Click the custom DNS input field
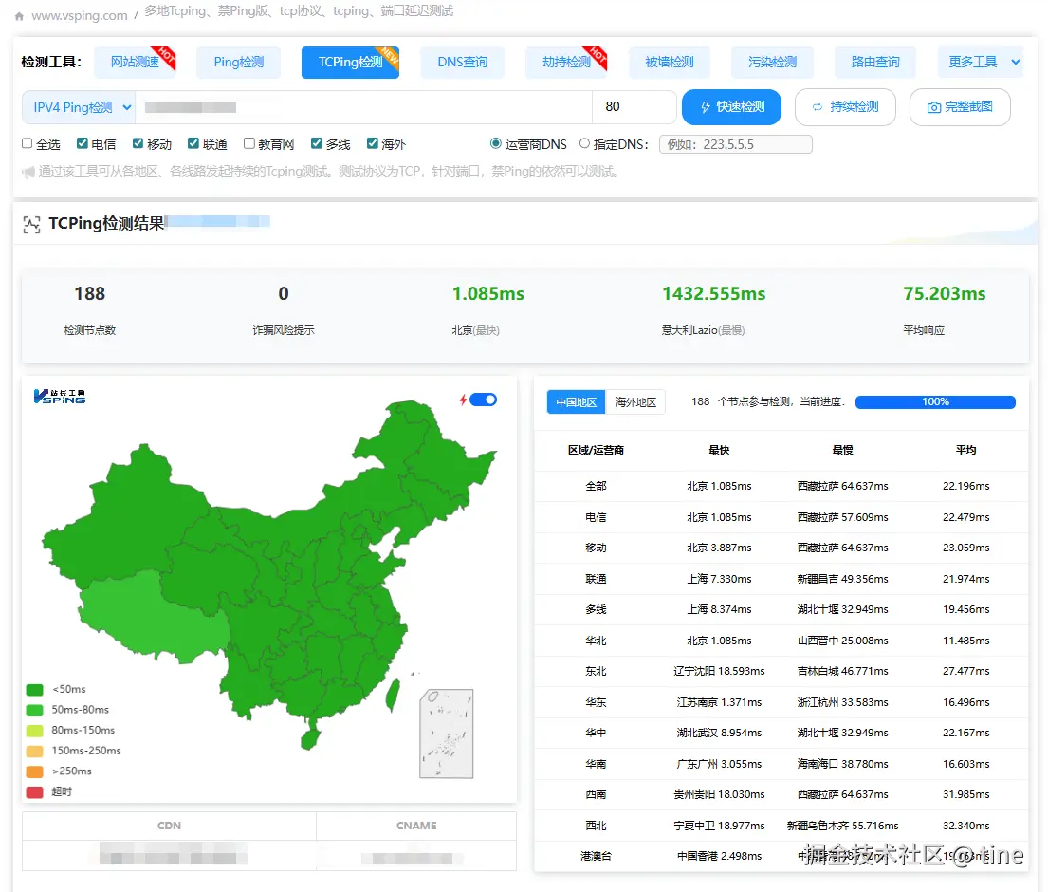1048x892 pixels. click(736, 143)
